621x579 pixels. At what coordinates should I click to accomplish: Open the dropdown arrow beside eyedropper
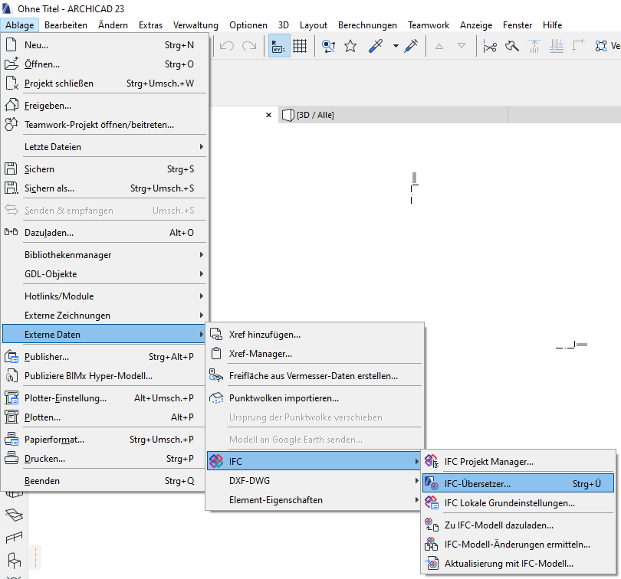396,46
